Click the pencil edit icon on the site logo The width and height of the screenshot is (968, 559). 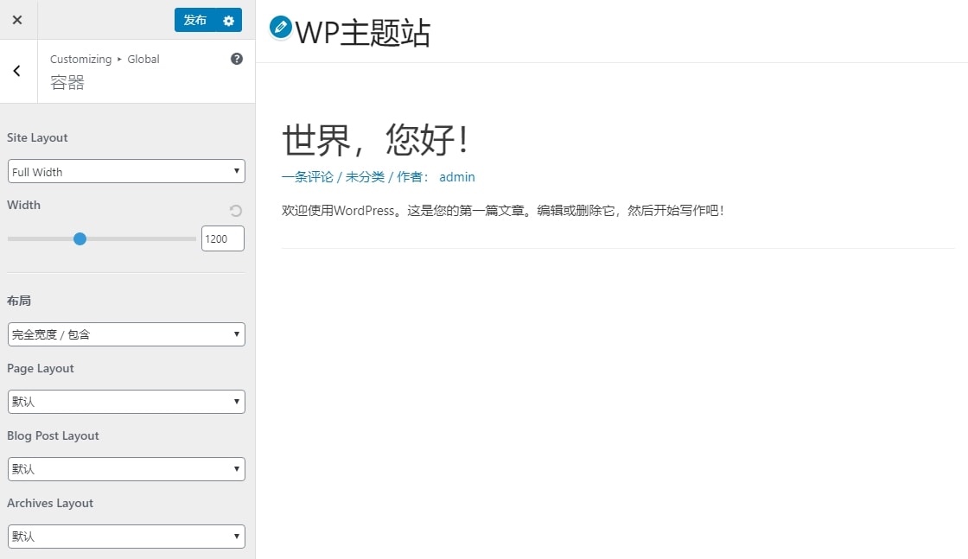click(280, 28)
